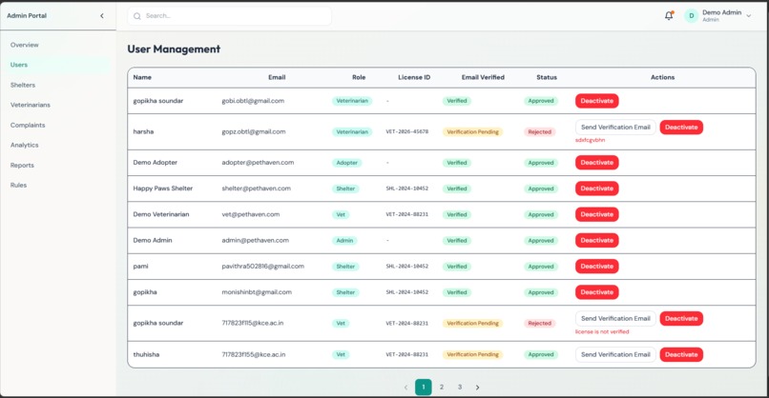Click the Adopter role badge
The width and height of the screenshot is (769, 398).
coord(346,163)
